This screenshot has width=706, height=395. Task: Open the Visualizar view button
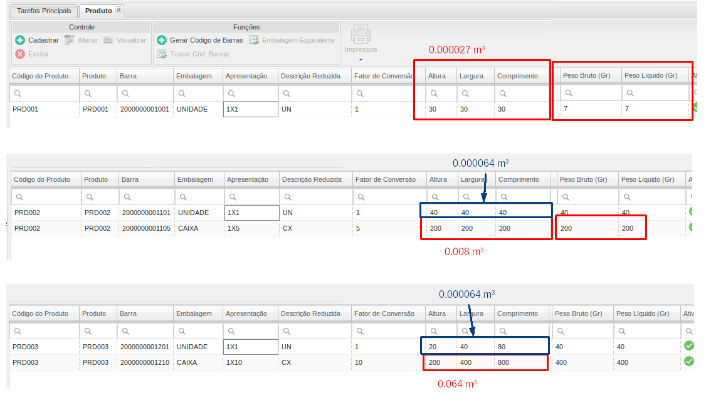coord(125,40)
